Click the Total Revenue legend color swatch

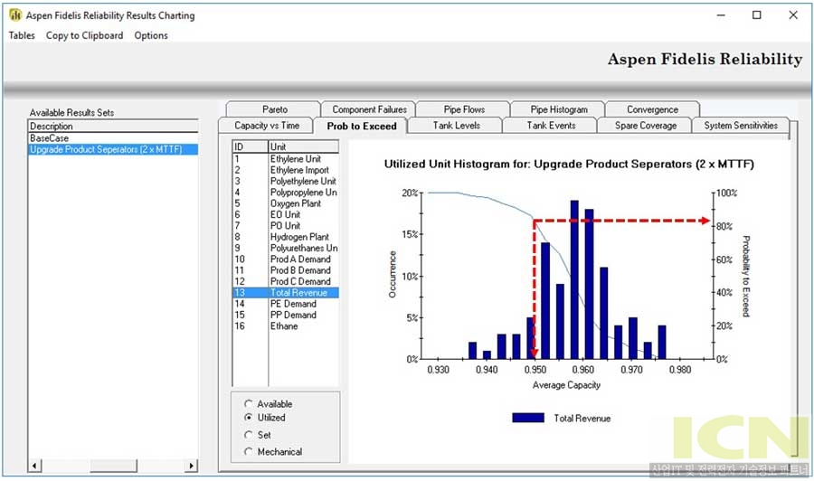coord(528,418)
